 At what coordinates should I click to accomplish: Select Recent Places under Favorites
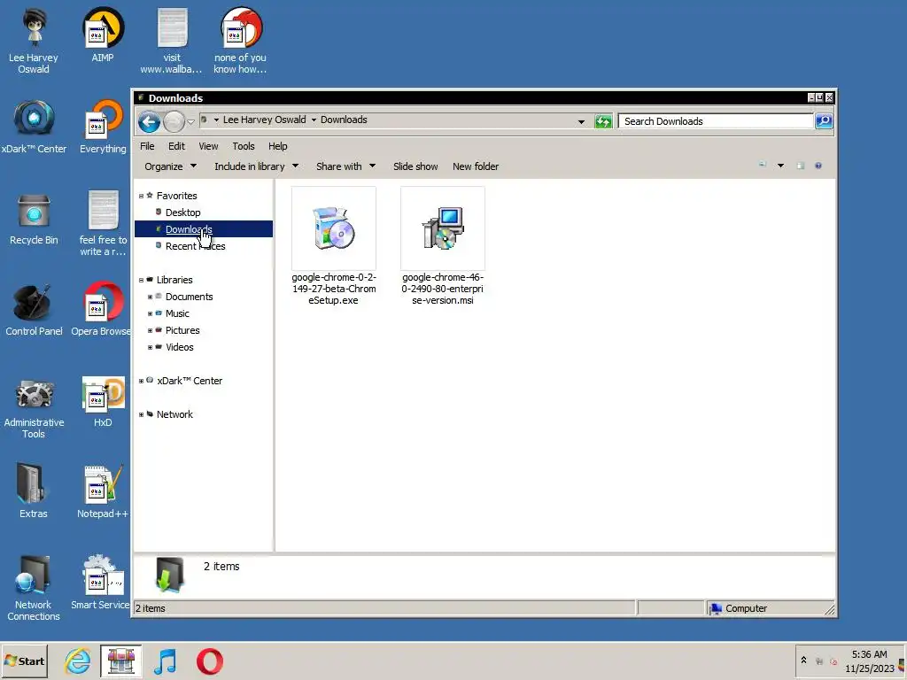pyautogui.click(x=195, y=246)
